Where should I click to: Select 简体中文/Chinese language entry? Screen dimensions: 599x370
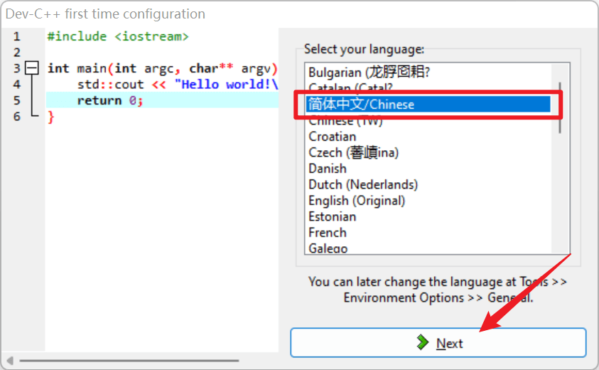(428, 104)
